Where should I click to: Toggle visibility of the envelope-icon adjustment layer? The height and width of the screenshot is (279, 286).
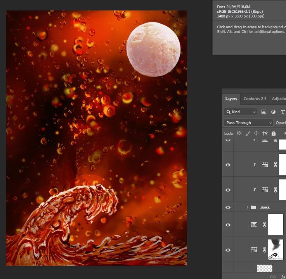coord(228,225)
